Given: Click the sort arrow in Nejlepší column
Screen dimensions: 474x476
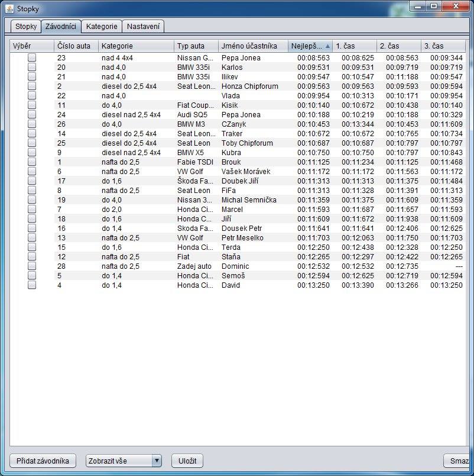Looking at the screenshot, I should [x=327, y=46].
